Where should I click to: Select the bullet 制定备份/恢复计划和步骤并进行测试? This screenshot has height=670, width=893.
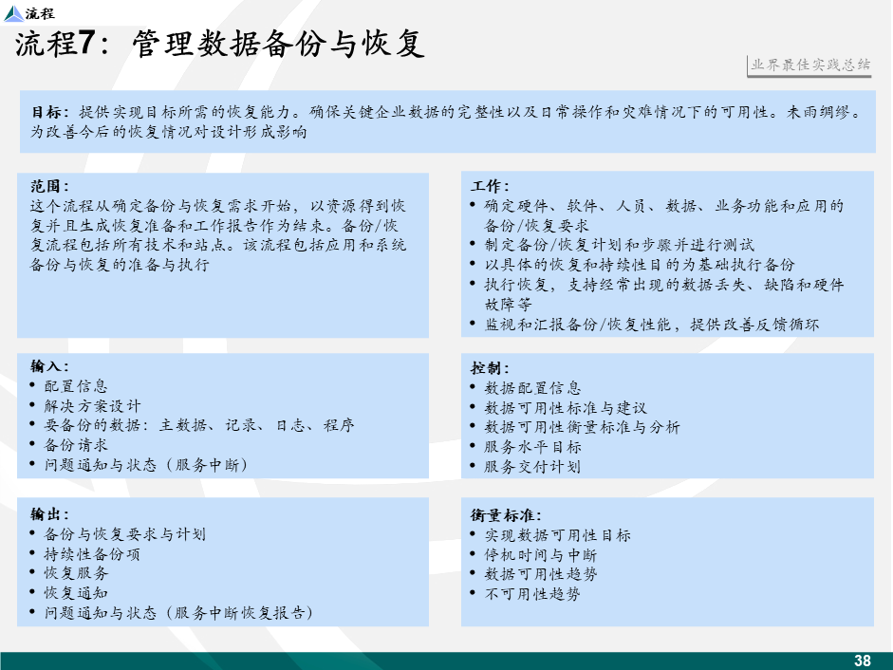click(620, 245)
